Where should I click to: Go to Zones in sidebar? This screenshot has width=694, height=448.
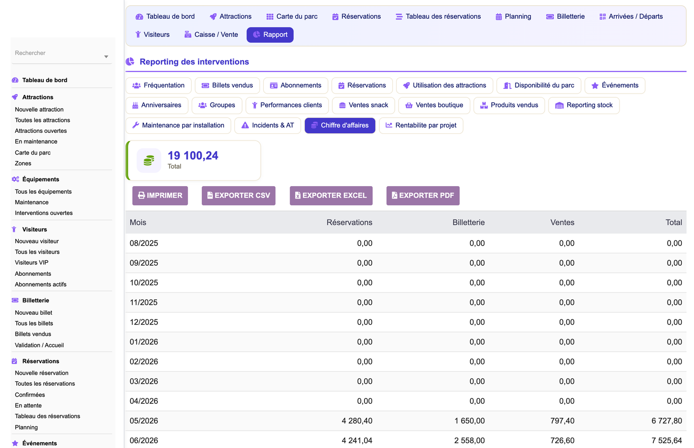point(23,164)
